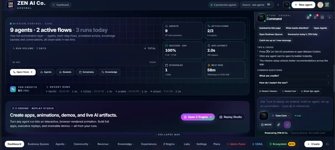This screenshot has height=150, width=335.
Task: Open the Tune Core model dropdown
Action: coord(281,116)
